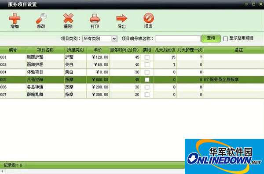Viewport: 264px width, 174px height.
Task: Click the 打印 (print) printer icon
Action: 95,18
